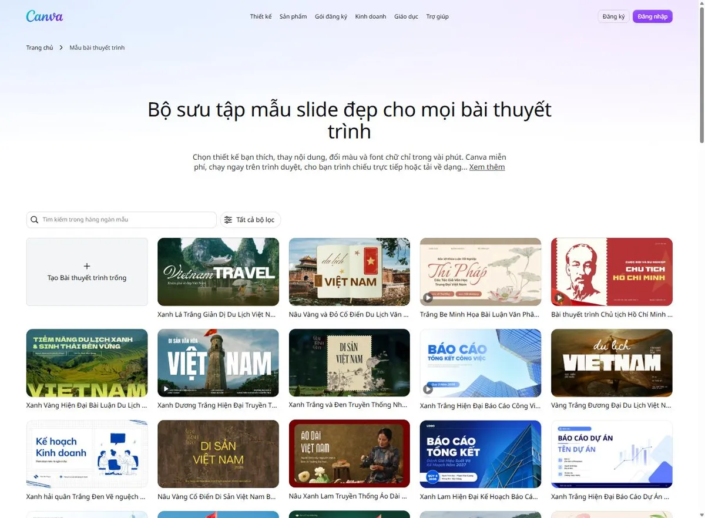Open the Kế hoạch Kinh doanh thumbnail
Screen dimensions: 705x518
click(87, 454)
